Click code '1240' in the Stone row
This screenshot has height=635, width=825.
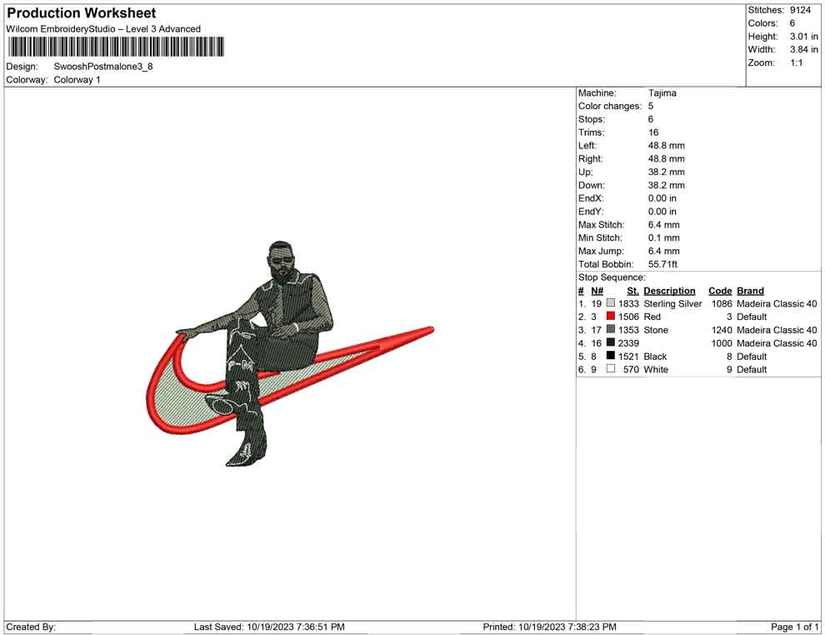pyautogui.click(x=722, y=330)
